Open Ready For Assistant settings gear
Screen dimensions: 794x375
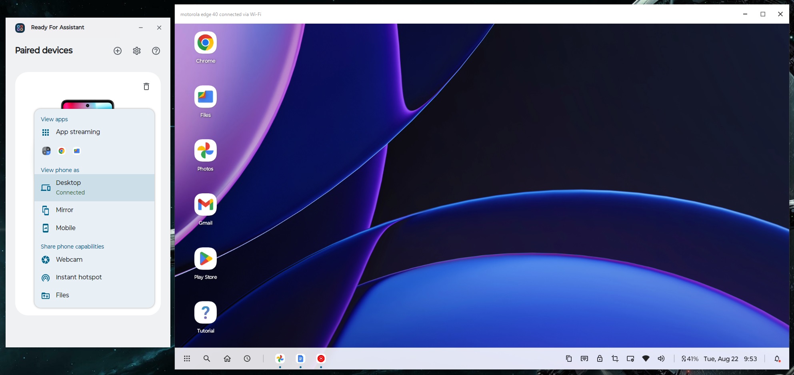(x=137, y=51)
